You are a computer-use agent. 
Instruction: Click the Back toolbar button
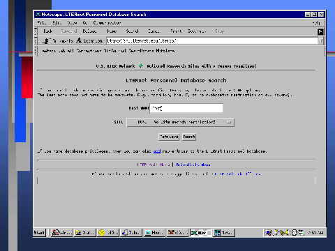pyautogui.click(x=47, y=31)
